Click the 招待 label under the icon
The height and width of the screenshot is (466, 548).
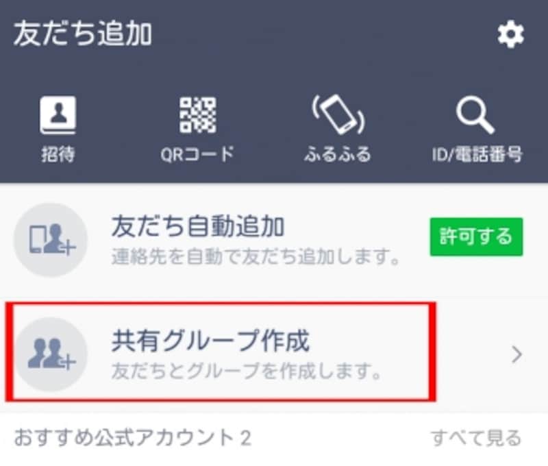(x=58, y=154)
